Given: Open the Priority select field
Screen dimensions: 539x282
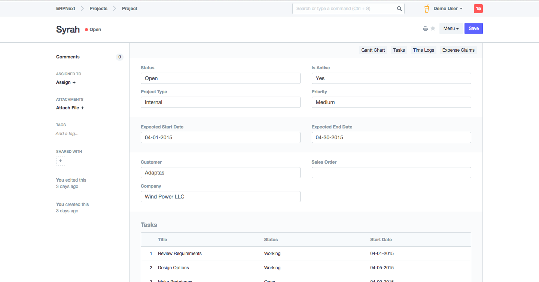Looking at the screenshot, I should click(391, 102).
